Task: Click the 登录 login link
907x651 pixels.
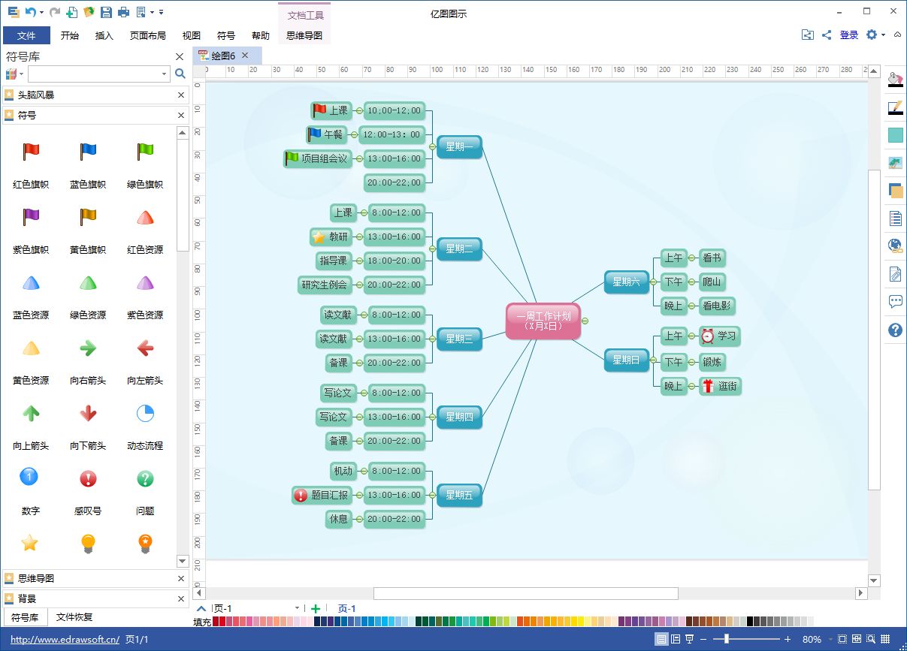Action: pos(849,35)
